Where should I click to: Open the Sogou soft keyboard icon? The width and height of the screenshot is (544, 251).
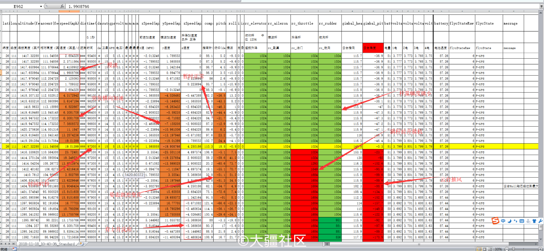(x=522, y=221)
